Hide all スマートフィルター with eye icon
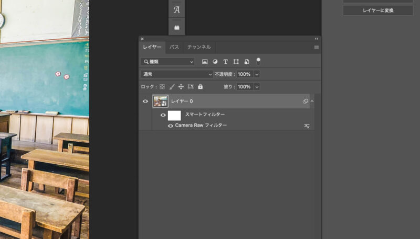 pos(163,115)
